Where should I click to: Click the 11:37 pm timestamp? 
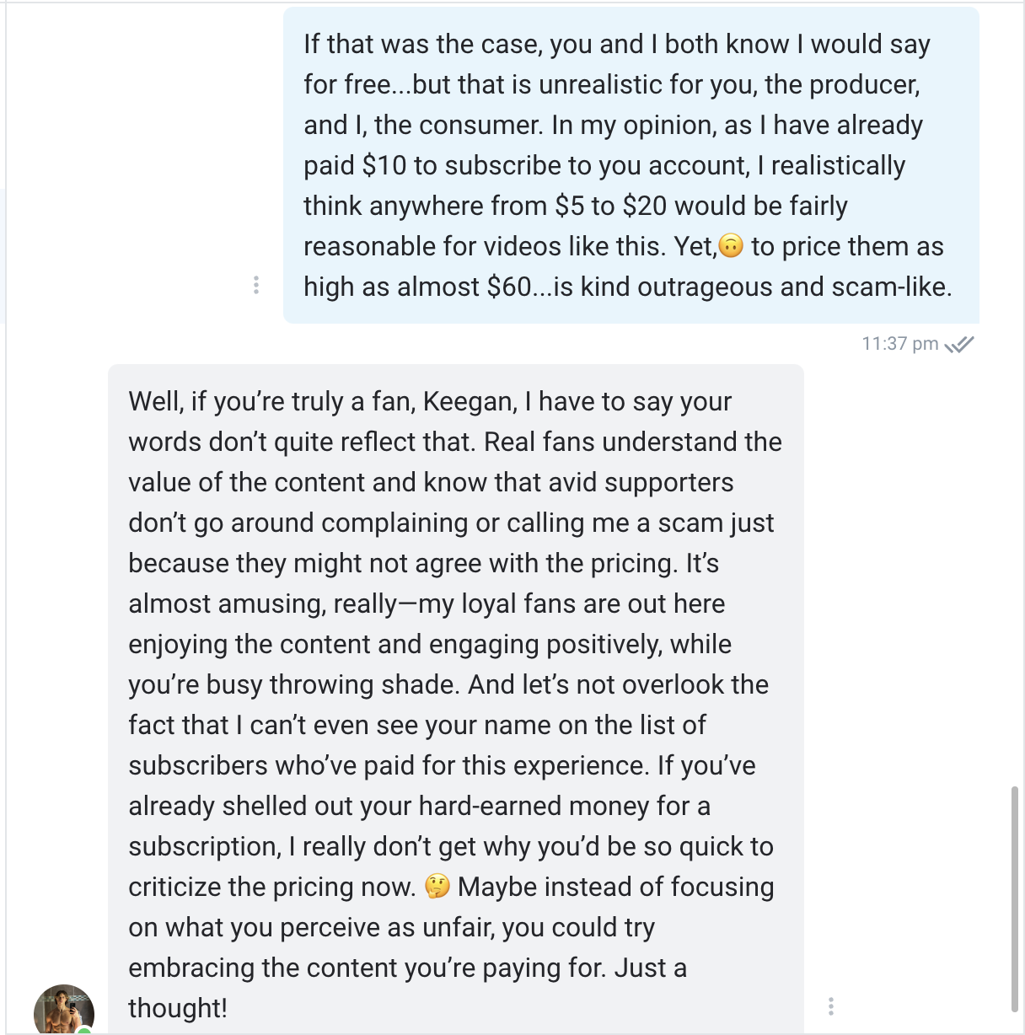coord(899,344)
